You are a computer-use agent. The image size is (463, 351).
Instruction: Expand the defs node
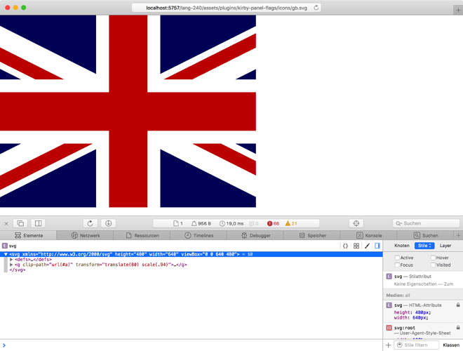tap(11, 260)
